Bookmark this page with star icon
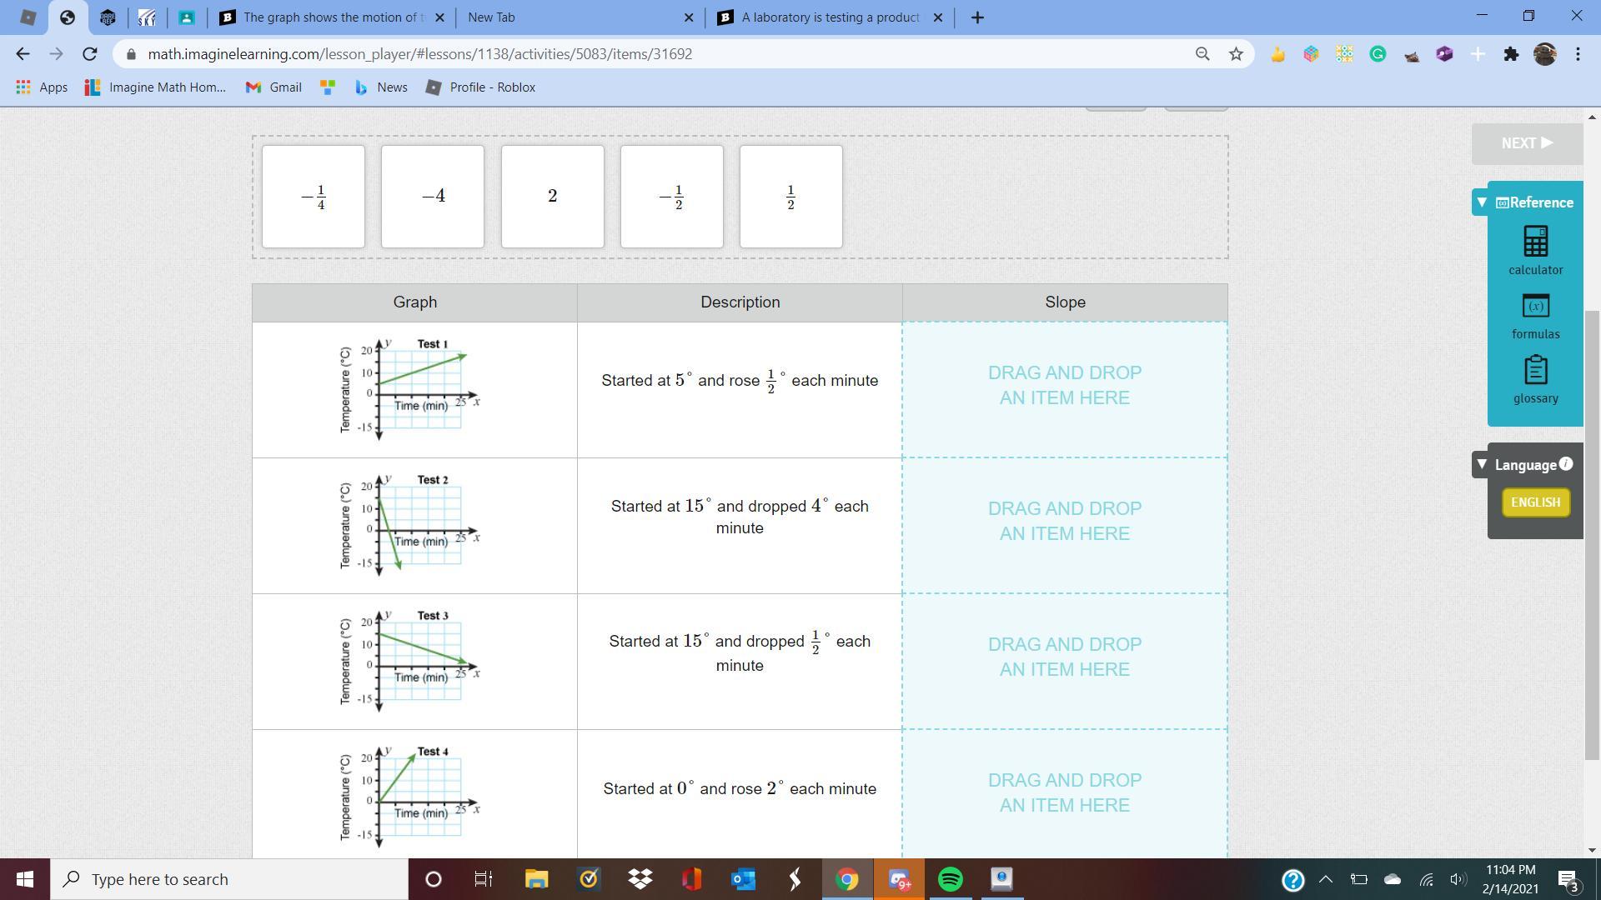This screenshot has width=1601, height=900. tap(1236, 54)
